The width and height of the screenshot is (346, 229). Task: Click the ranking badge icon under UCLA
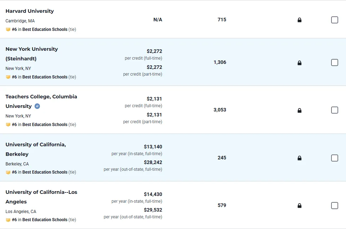coord(8,220)
